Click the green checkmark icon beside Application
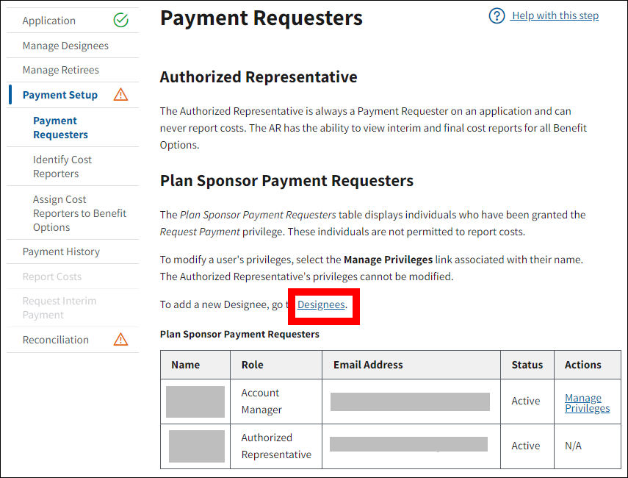 pos(121,21)
